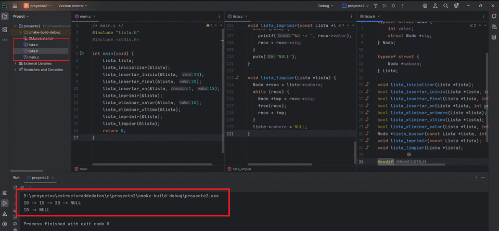Open the proyecto2 project dropdown
The width and height of the screenshot is (499, 231).
[38, 6]
